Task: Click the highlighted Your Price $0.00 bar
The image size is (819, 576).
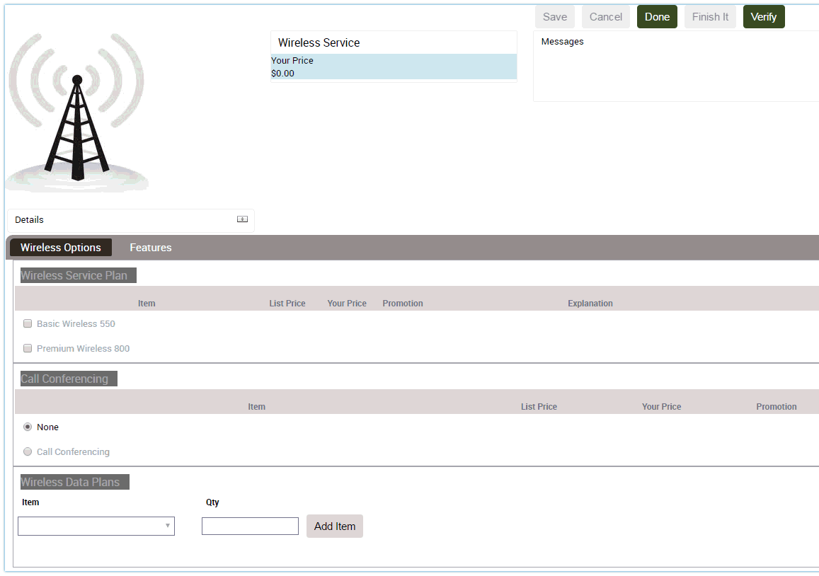Action: [x=393, y=67]
